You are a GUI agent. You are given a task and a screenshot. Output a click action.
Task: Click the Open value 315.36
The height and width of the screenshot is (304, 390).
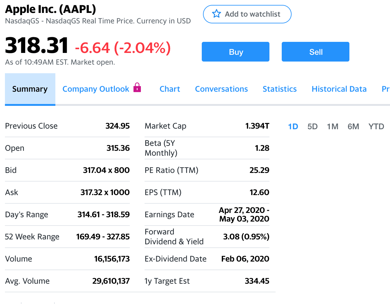coord(118,148)
